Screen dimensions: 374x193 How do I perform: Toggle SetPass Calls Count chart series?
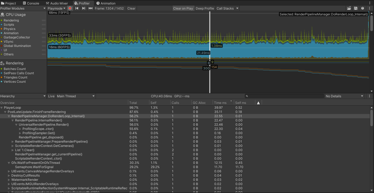17,73
